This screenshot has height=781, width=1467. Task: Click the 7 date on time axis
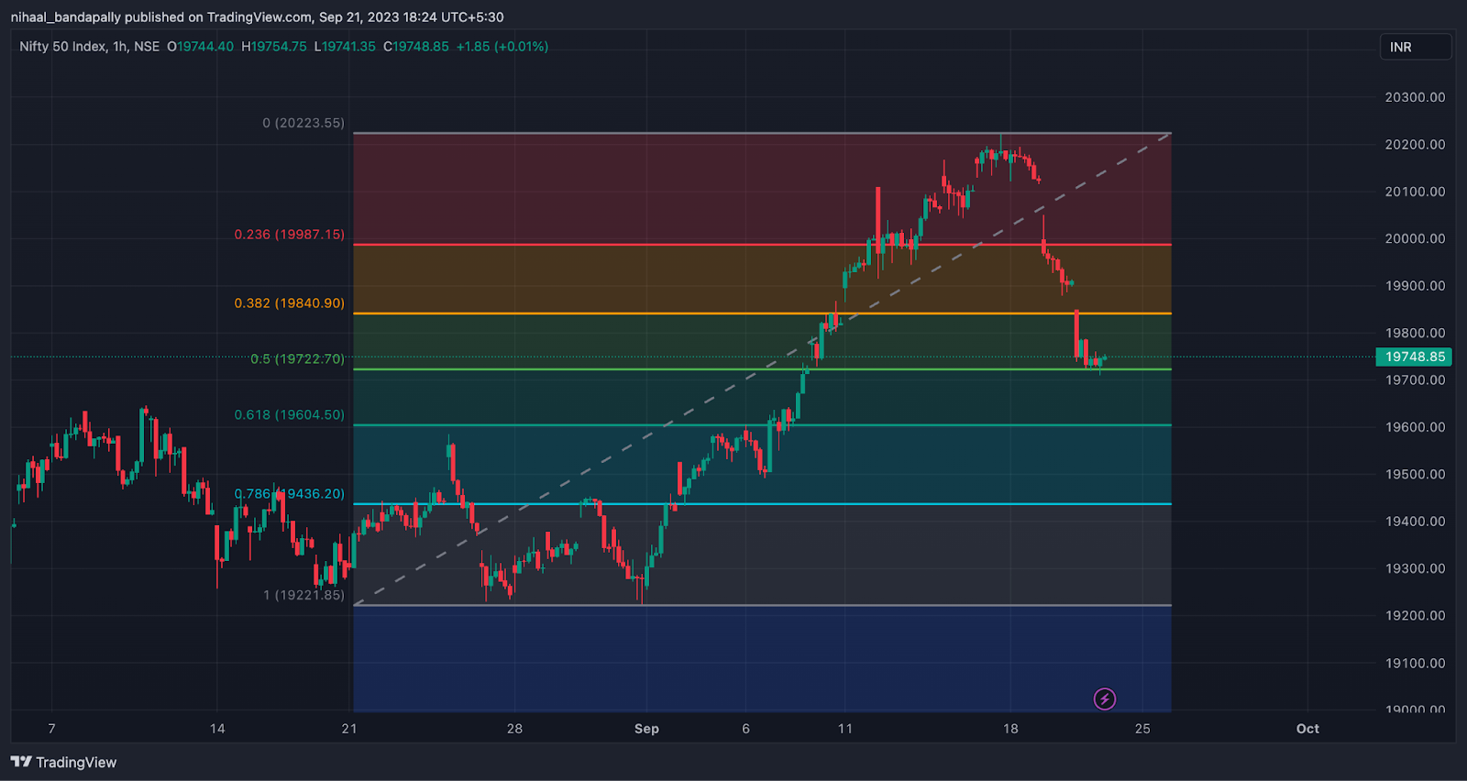point(51,729)
